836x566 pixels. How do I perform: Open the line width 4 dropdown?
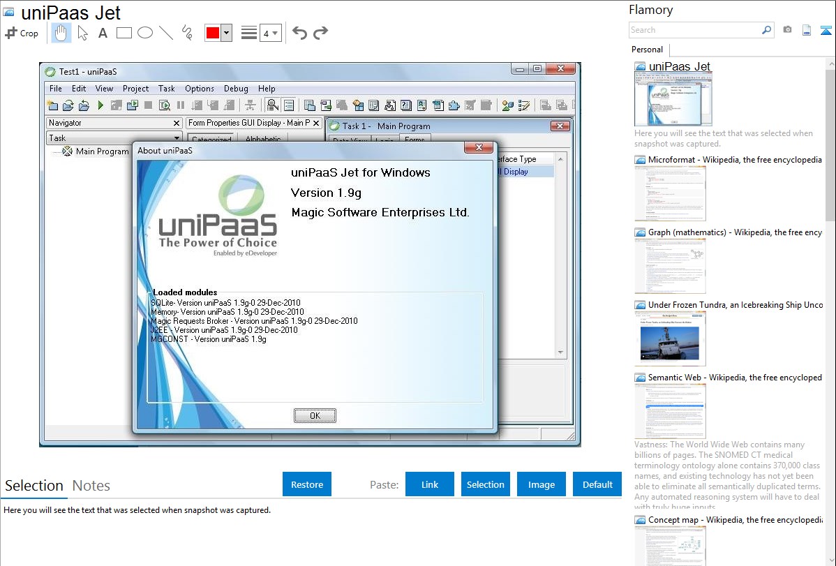pos(270,33)
